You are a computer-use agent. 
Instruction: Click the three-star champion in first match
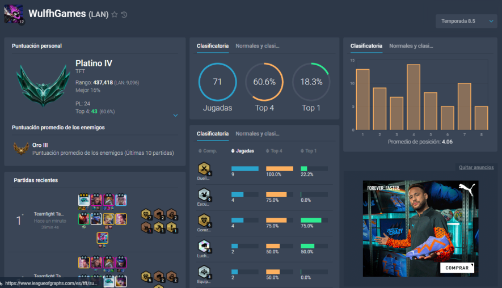(84, 200)
